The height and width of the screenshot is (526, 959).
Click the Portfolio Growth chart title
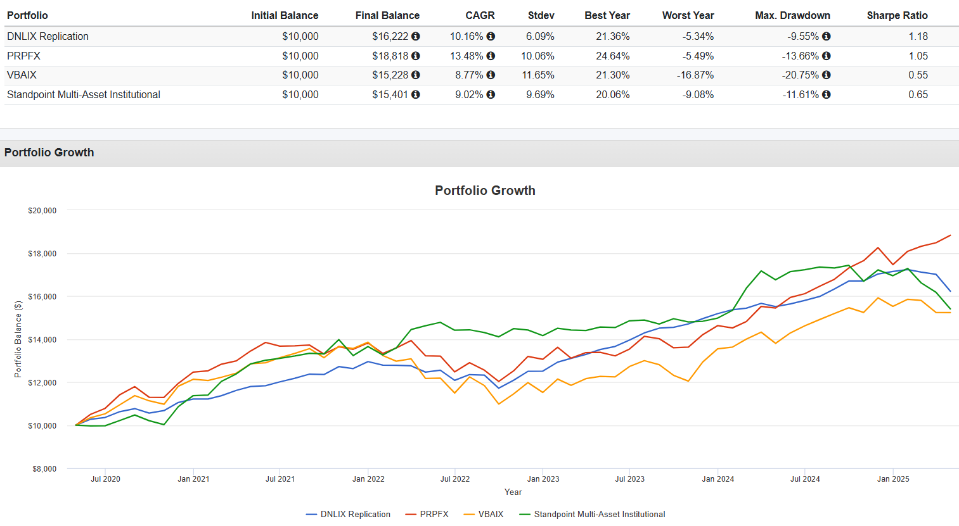485,191
